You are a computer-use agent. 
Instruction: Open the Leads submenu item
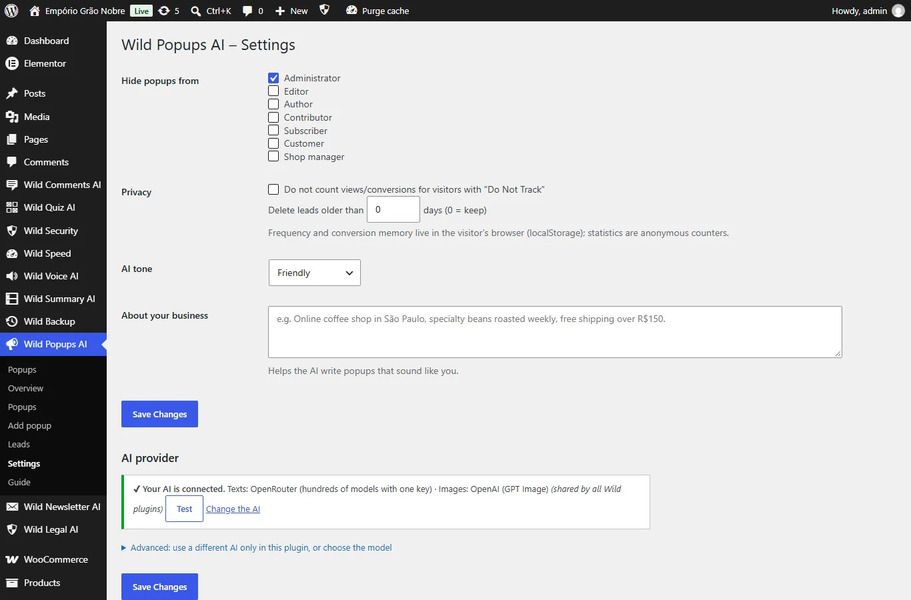[x=19, y=445]
